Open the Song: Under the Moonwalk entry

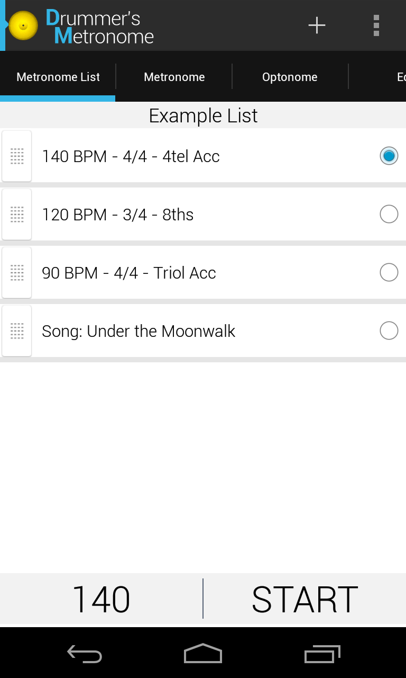click(139, 331)
